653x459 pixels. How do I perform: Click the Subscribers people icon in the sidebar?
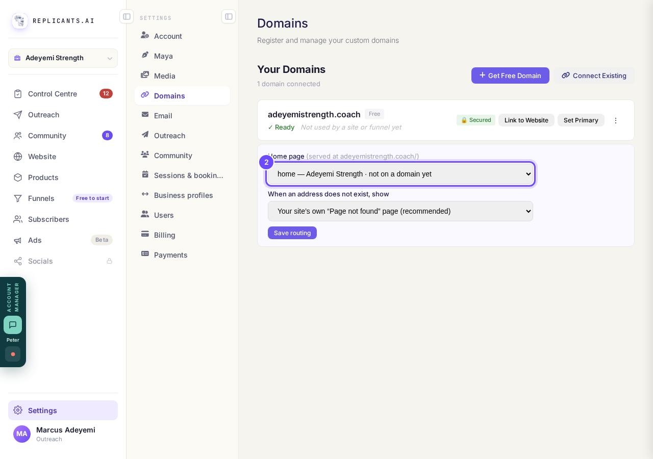click(18, 219)
